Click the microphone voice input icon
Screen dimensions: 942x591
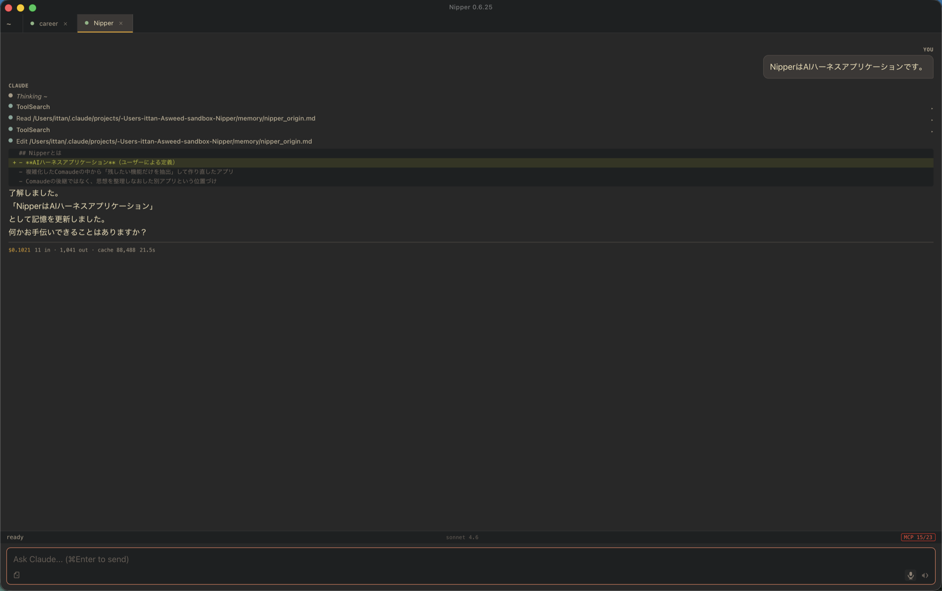click(x=910, y=575)
